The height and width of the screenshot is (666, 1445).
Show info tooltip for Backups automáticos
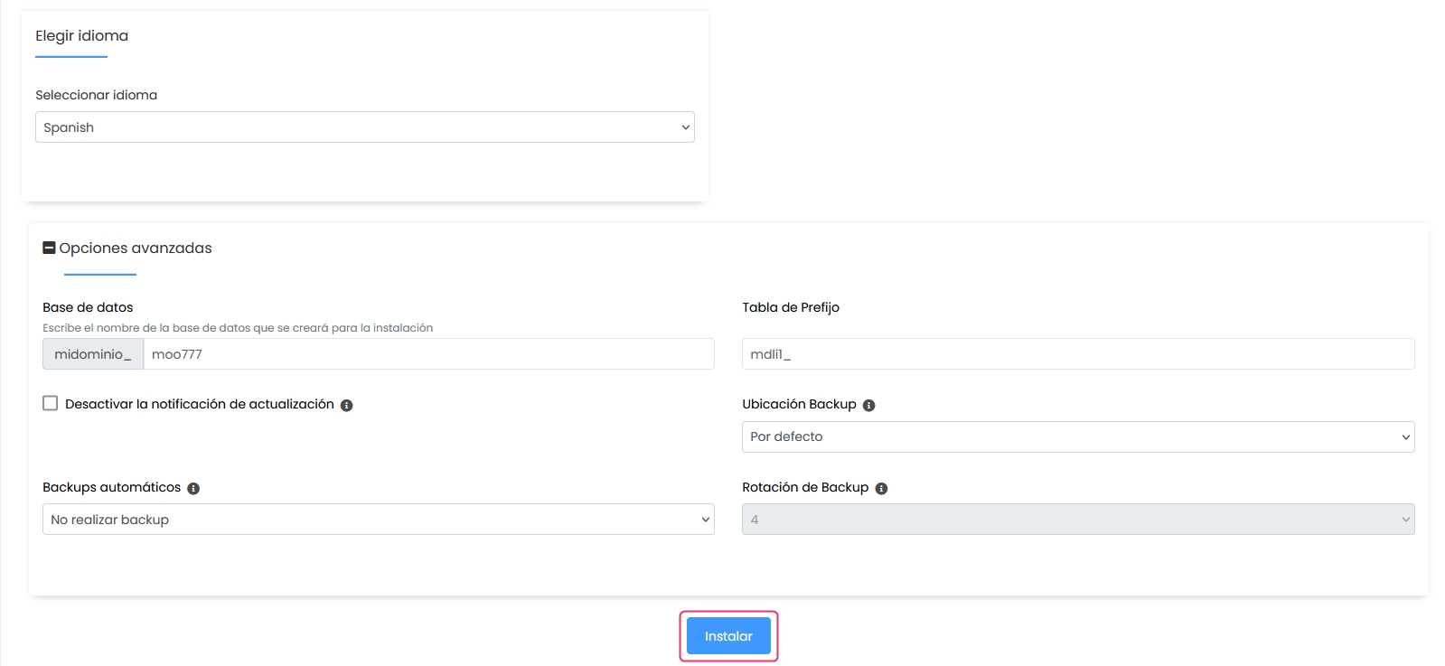pos(193,489)
